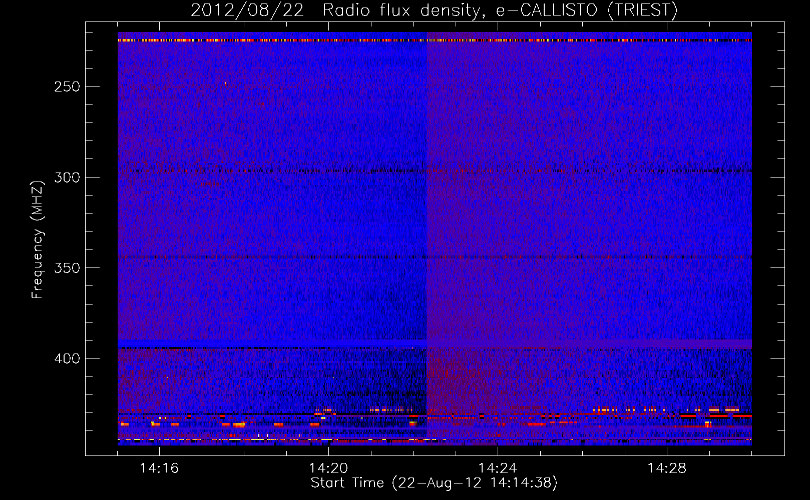Click the 14:28 time tick label
This screenshot has width=810, height=500.
click(x=667, y=468)
